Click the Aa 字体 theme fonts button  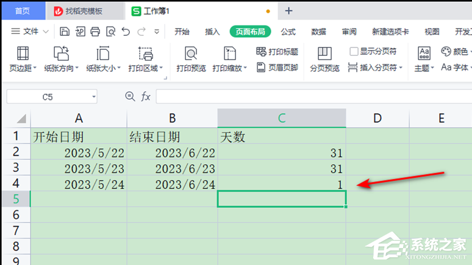(455, 67)
